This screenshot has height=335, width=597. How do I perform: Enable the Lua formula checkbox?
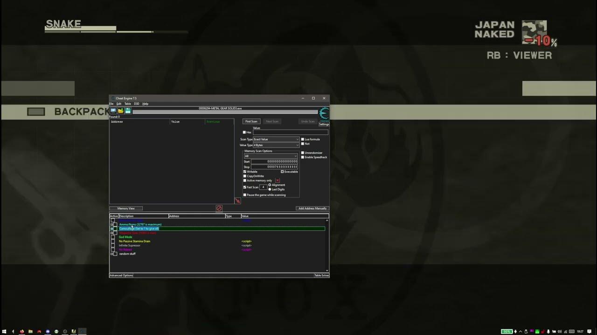pos(303,140)
